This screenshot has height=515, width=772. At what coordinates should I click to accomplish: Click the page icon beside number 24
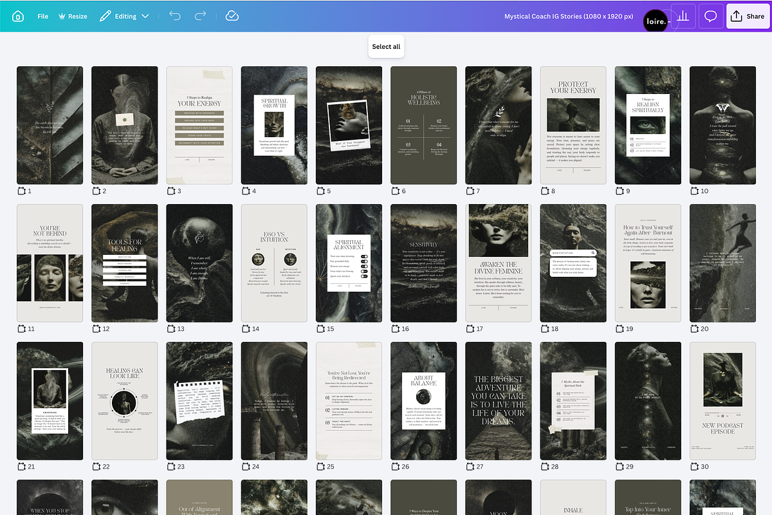pyautogui.click(x=246, y=467)
